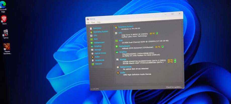Click Peripherals icon in sidebar
This screenshot has height=104, width=231.
(x=93, y=60)
